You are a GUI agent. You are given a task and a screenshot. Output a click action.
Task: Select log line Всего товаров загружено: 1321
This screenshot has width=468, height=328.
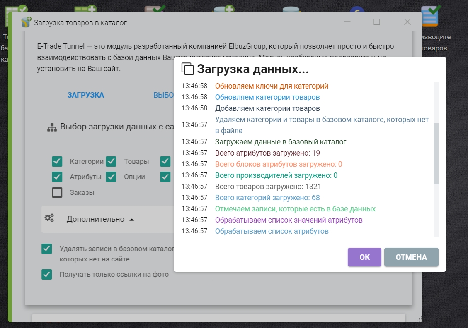(x=268, y=187)
